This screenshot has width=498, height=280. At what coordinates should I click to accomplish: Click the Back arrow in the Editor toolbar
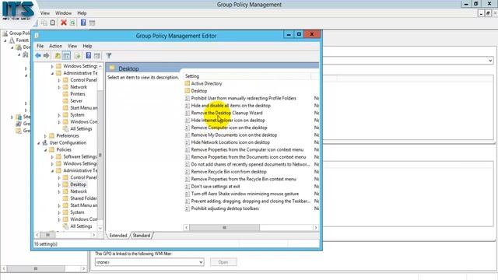click(x=38, y=55)
